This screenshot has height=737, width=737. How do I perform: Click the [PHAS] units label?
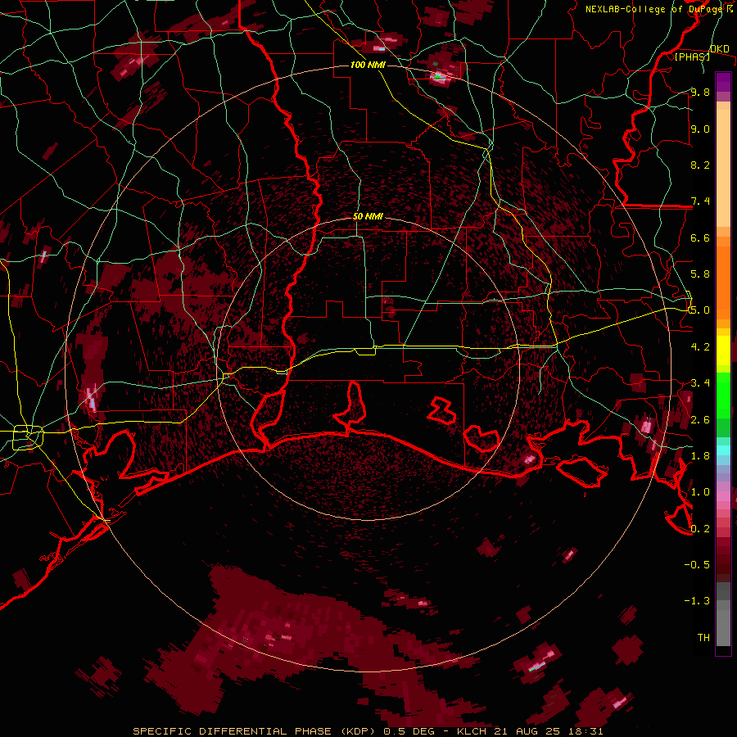692,57
